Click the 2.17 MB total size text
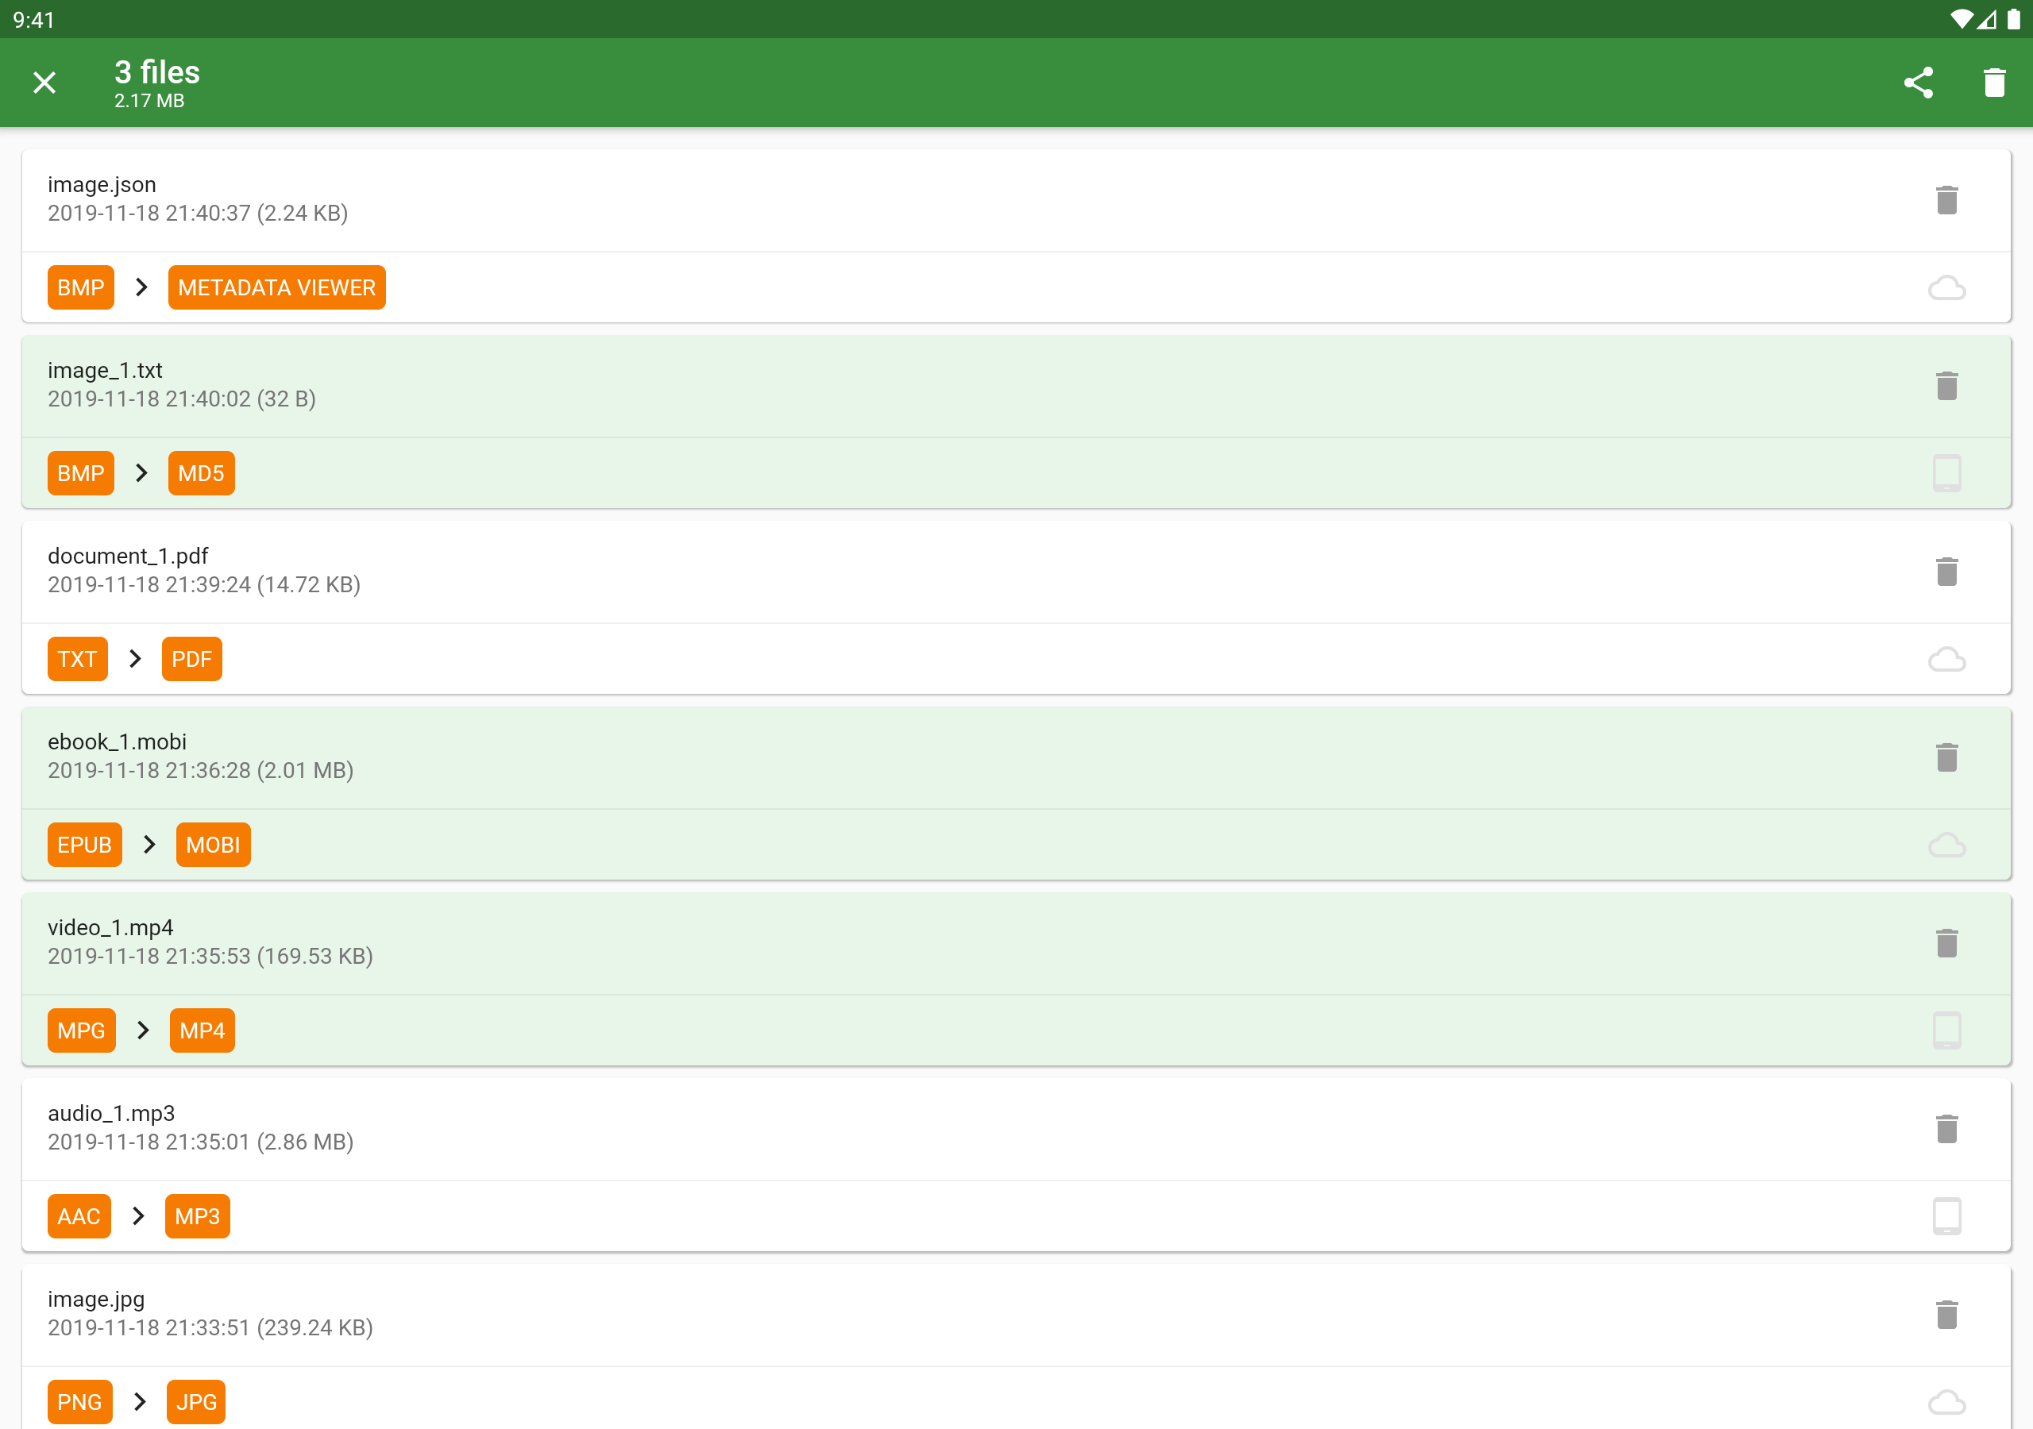 point(149,101)
